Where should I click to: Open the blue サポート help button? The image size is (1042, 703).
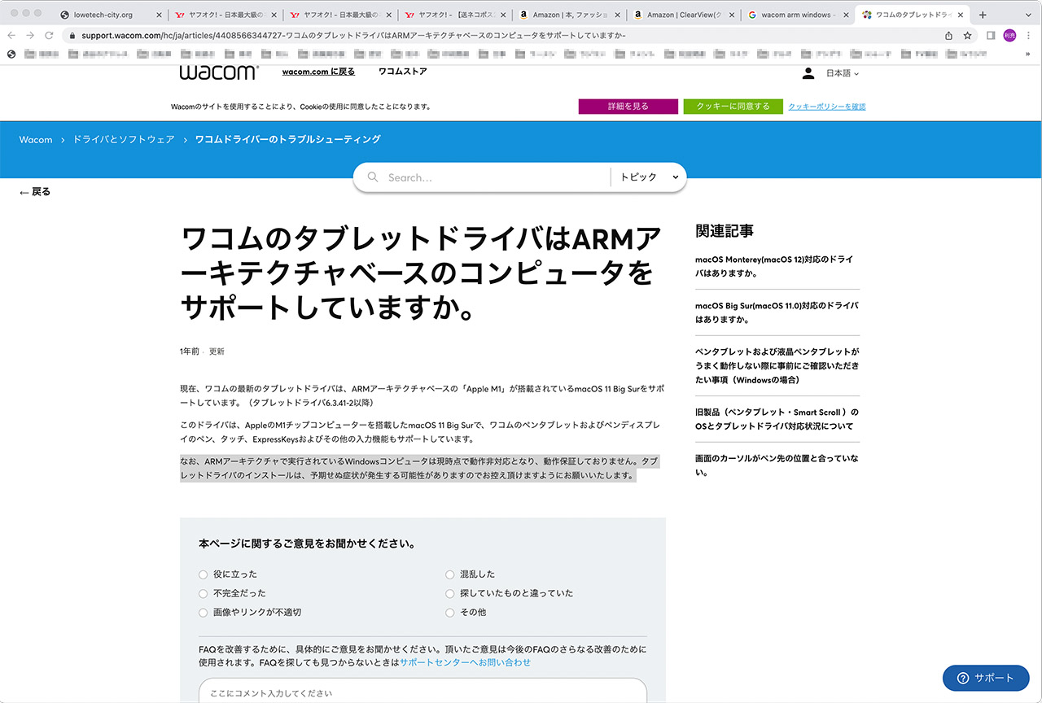(x=986, y=678)
